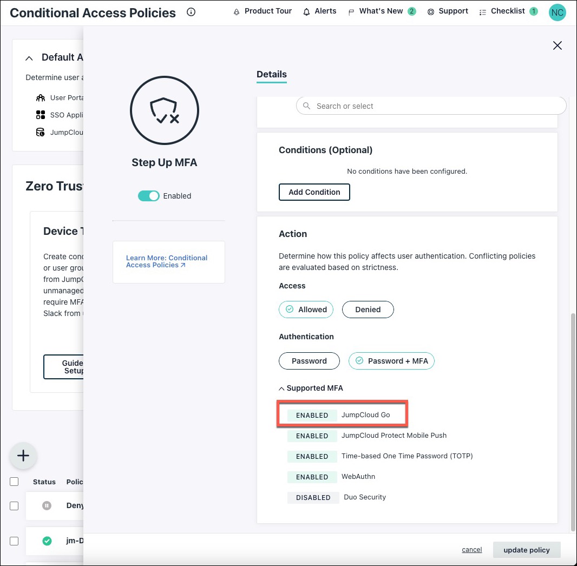
Task: Check the checkbox next to the Deny policy row
Action: pos(14,505)
